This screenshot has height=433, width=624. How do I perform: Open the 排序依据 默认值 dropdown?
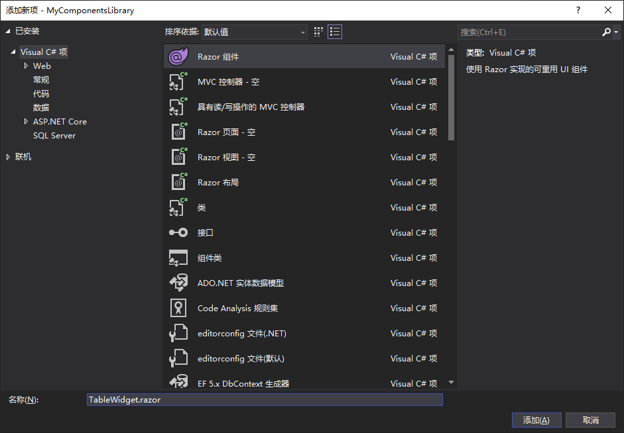[x=255, y=32]
